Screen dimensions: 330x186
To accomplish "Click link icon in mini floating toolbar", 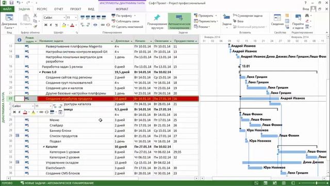I will (x=41, y=112).
